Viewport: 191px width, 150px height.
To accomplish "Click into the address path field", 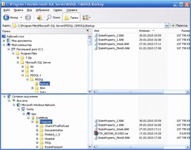I will point(89,25).
